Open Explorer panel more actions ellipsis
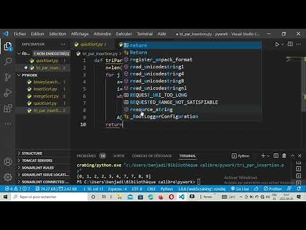 click(63, 44)
